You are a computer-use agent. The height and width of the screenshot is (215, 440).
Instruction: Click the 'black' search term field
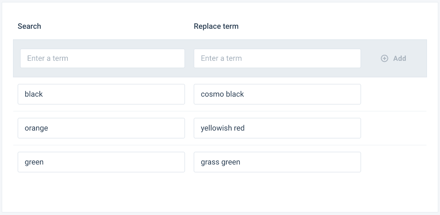[101, 94]
